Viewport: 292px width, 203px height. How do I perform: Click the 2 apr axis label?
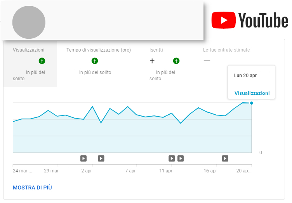click(x=87, y=171)
